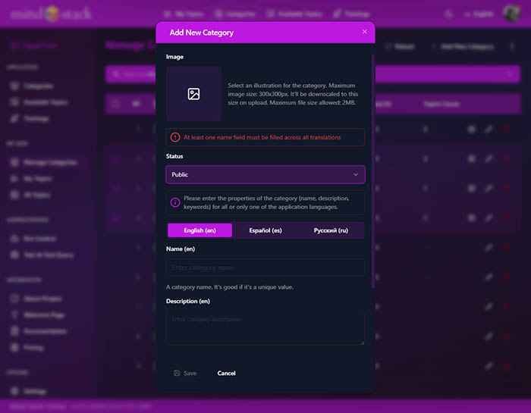Expand the Status field chevron arrow
Image resolution: width=531 pixels, height=413 pixels.
[x=356, y=175]
